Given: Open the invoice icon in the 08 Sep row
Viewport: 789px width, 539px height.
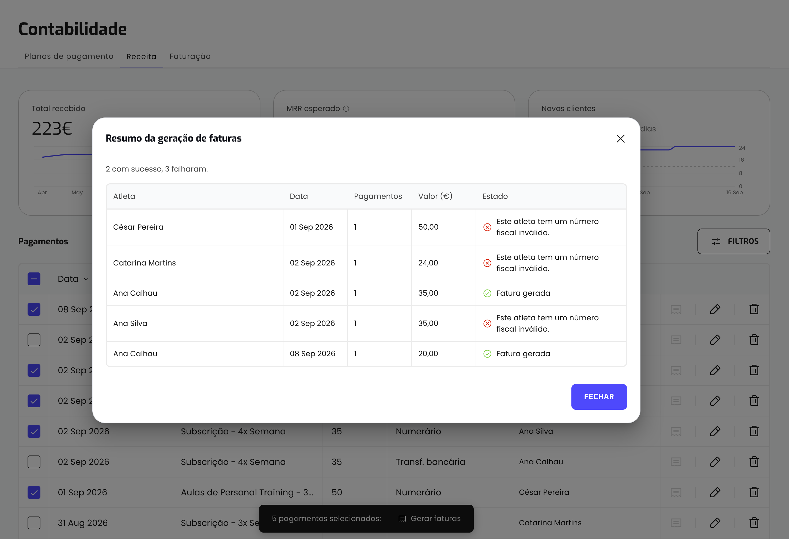Looking at the screenshot, I should pyautogui.click(x=676, y=309).
